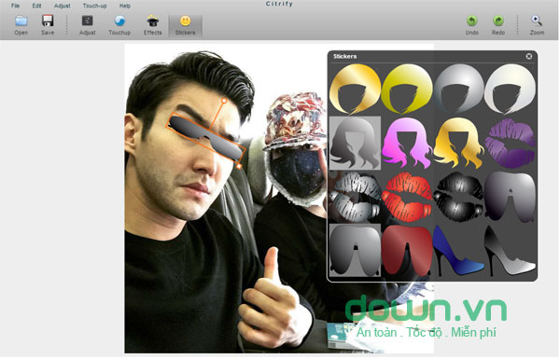
Task: Add the silver high heel sticker
Action: tap(510, 251)
